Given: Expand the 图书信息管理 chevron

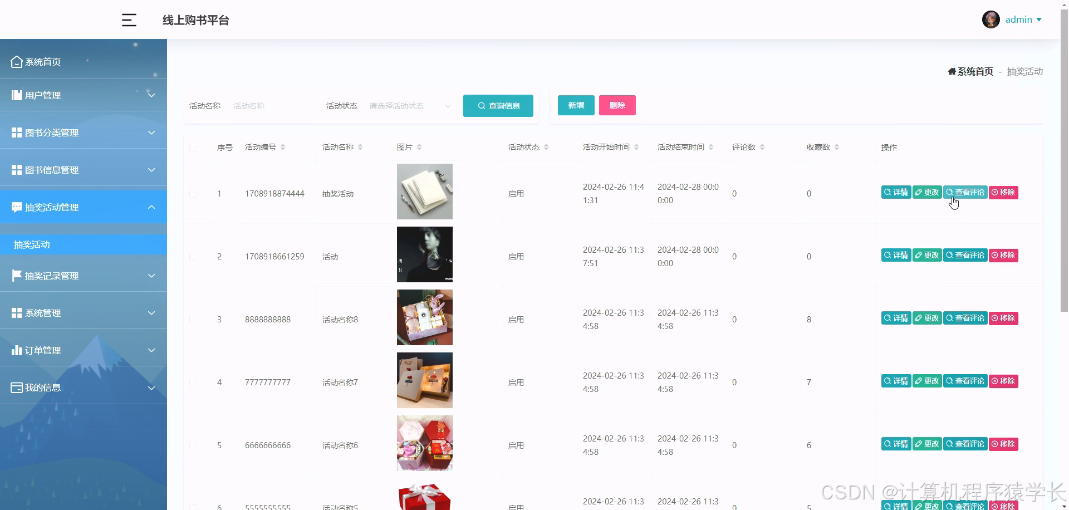Looking at the screenshot, I should (151, 170).
